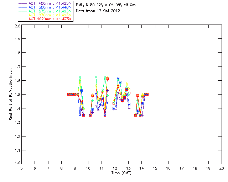Click the x-axis label 13
The width and height of the screenshot is (228, 182).
128,168
